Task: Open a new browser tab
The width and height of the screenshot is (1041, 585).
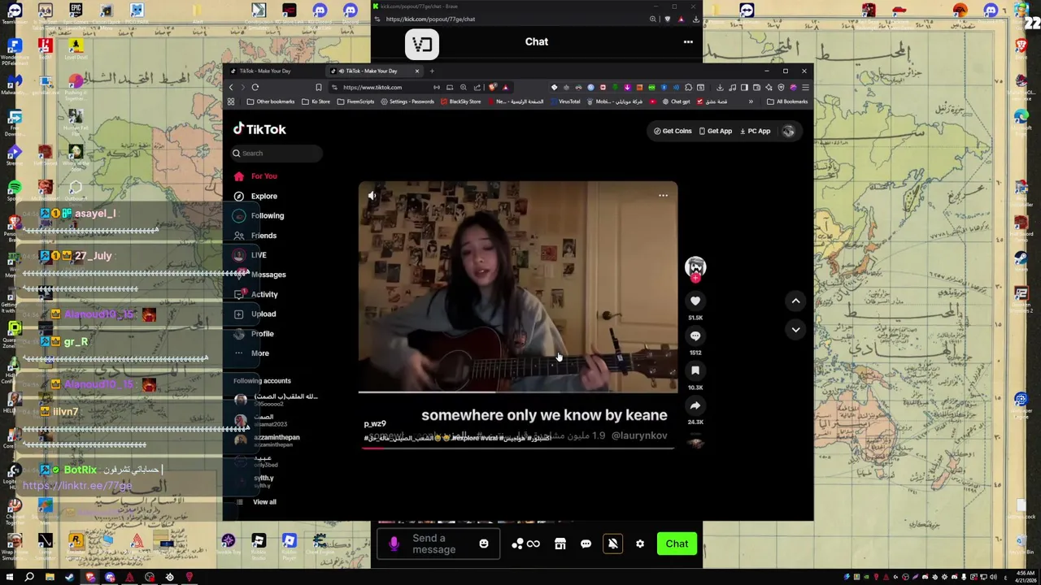Action: tap(432, 71)
